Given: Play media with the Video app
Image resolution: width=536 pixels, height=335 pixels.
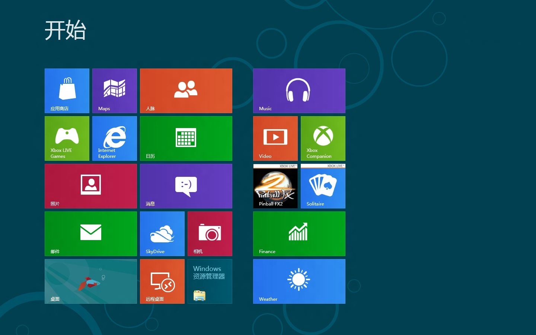Looking at the screenshot, I should 275,138.
